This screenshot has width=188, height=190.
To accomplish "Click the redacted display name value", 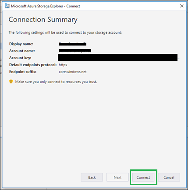I will click(73, 44).
